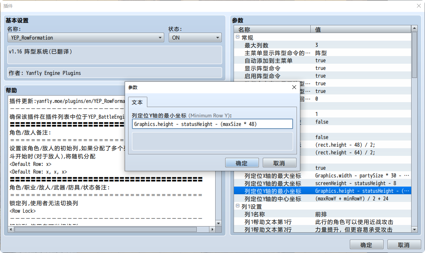Collapse the 常规 parameter group
The height and width of the screenshot is (253, 425).
point(238,37)
